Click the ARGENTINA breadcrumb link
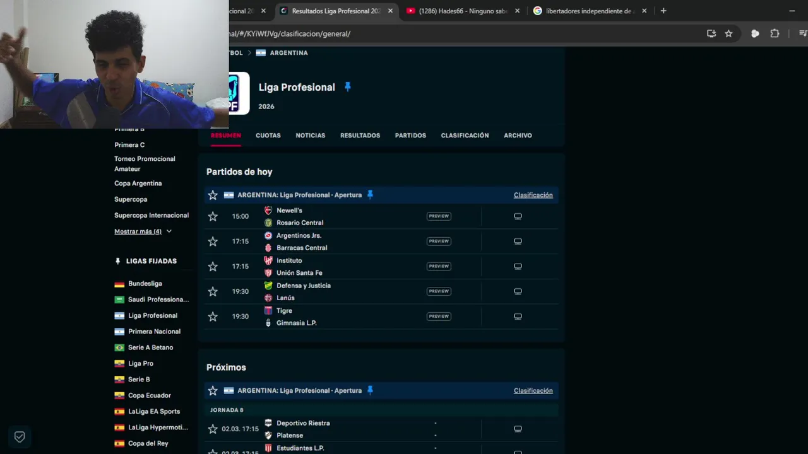808x454 pixels. click(x=288, y=53)
